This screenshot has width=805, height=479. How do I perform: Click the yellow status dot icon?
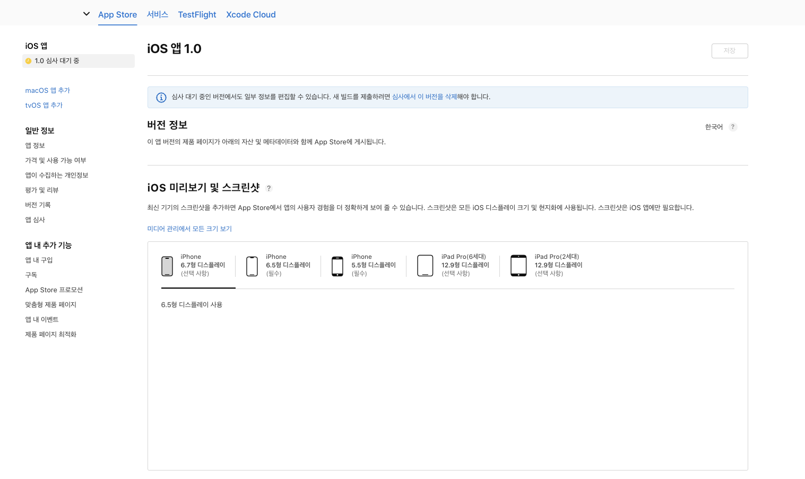click(x=29, y=61)
